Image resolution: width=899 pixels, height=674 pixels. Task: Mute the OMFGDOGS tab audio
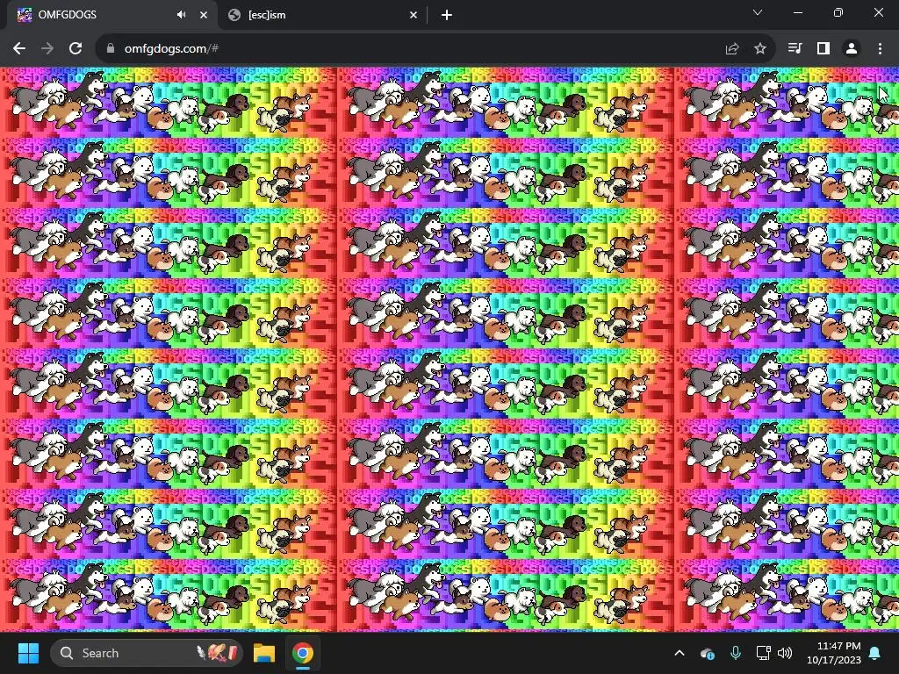[x=181, y=15]
